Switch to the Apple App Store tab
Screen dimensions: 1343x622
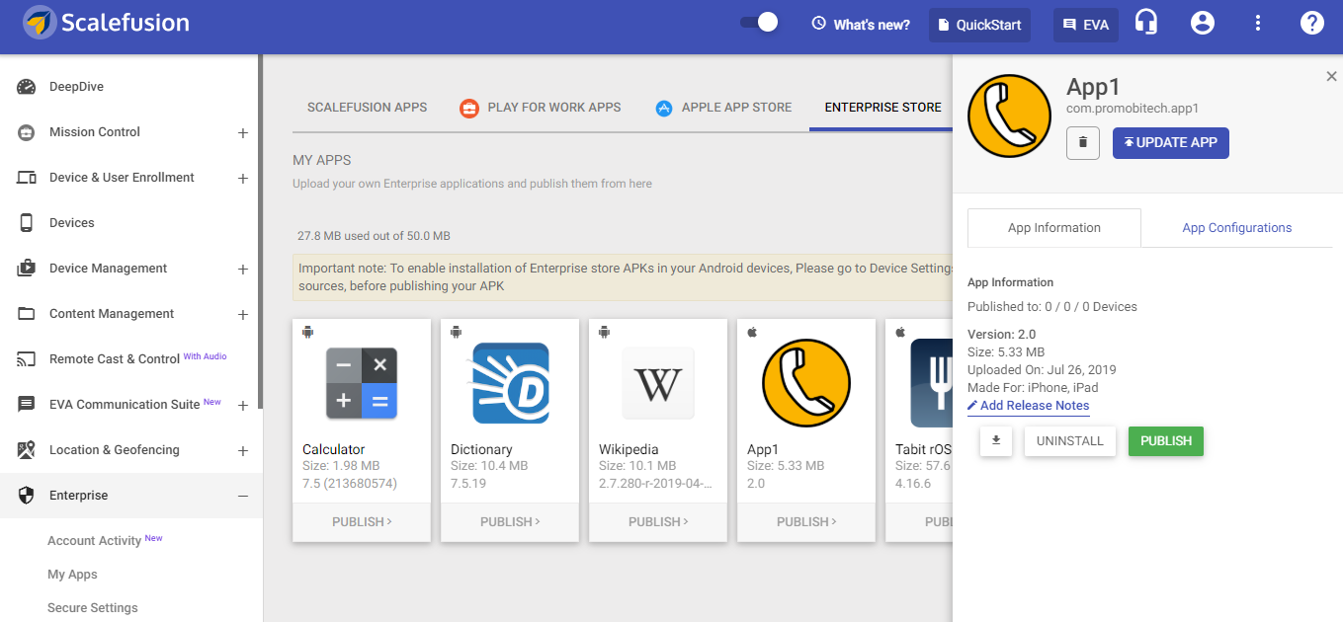724,108
